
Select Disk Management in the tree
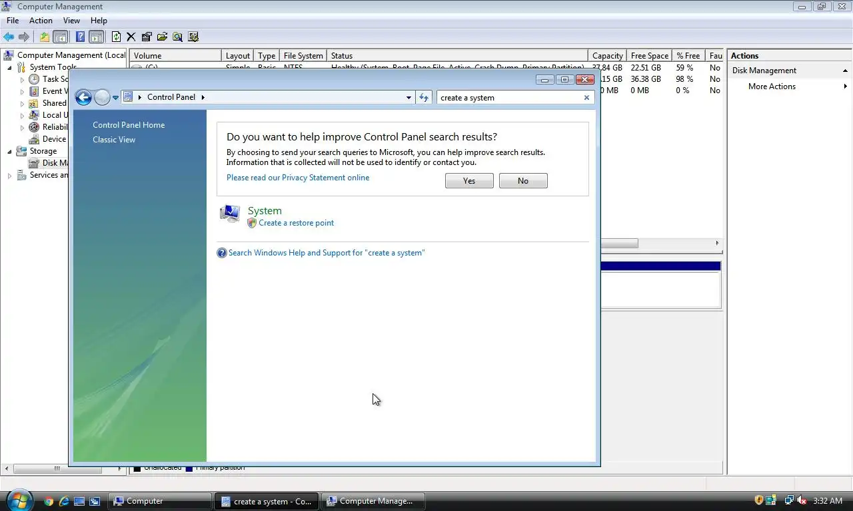55,163
